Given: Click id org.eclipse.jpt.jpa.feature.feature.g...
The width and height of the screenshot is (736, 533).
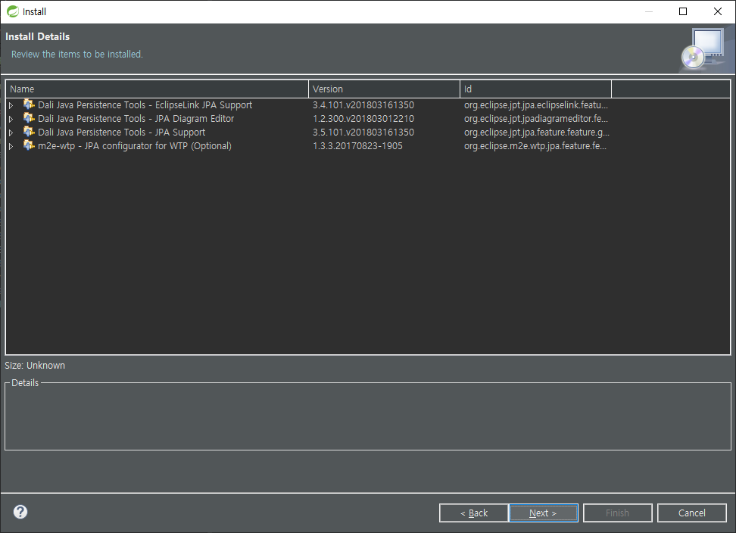Looking at the screenshot, I should point(537,132).
